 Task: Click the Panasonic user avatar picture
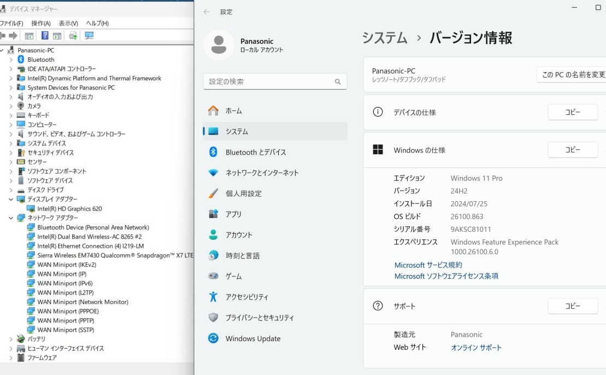coord(219,45)
